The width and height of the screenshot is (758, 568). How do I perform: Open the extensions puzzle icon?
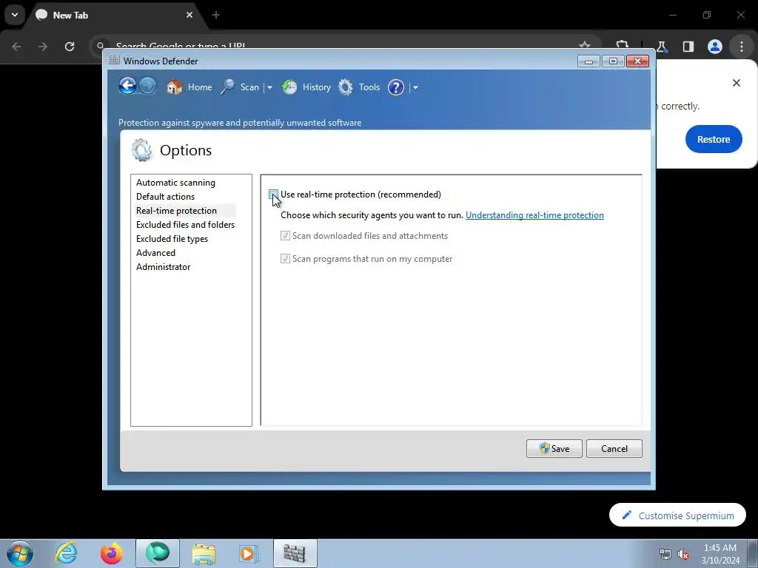(x=623, y=45)
